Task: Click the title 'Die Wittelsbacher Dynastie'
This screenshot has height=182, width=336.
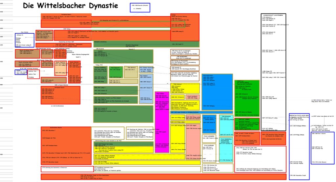Action: tap(71, 6)
